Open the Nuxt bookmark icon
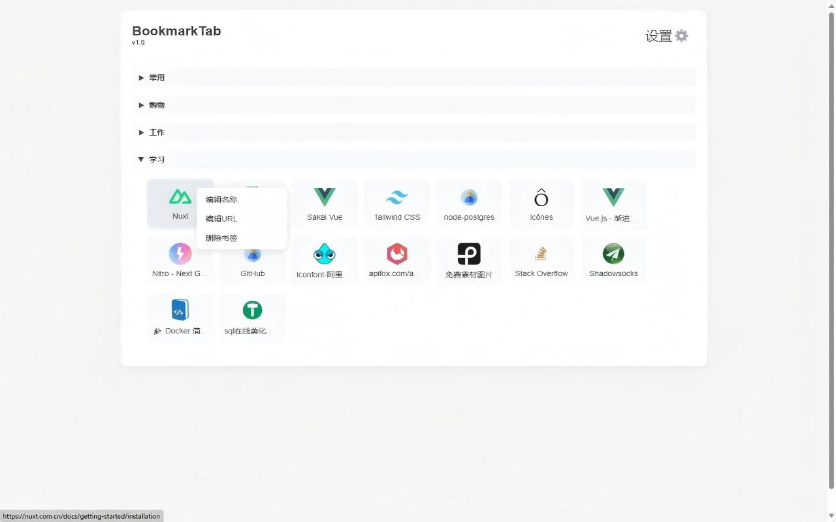 (x=180, y=196)
